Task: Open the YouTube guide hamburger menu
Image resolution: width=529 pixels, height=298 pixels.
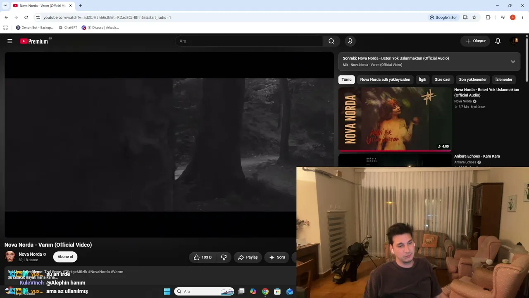Action: click(x=10, y=41)
